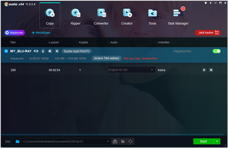This screenshot has height=148, width=228.
Task: Click the Abgebrochen status text
Action: tap(182, 51)
